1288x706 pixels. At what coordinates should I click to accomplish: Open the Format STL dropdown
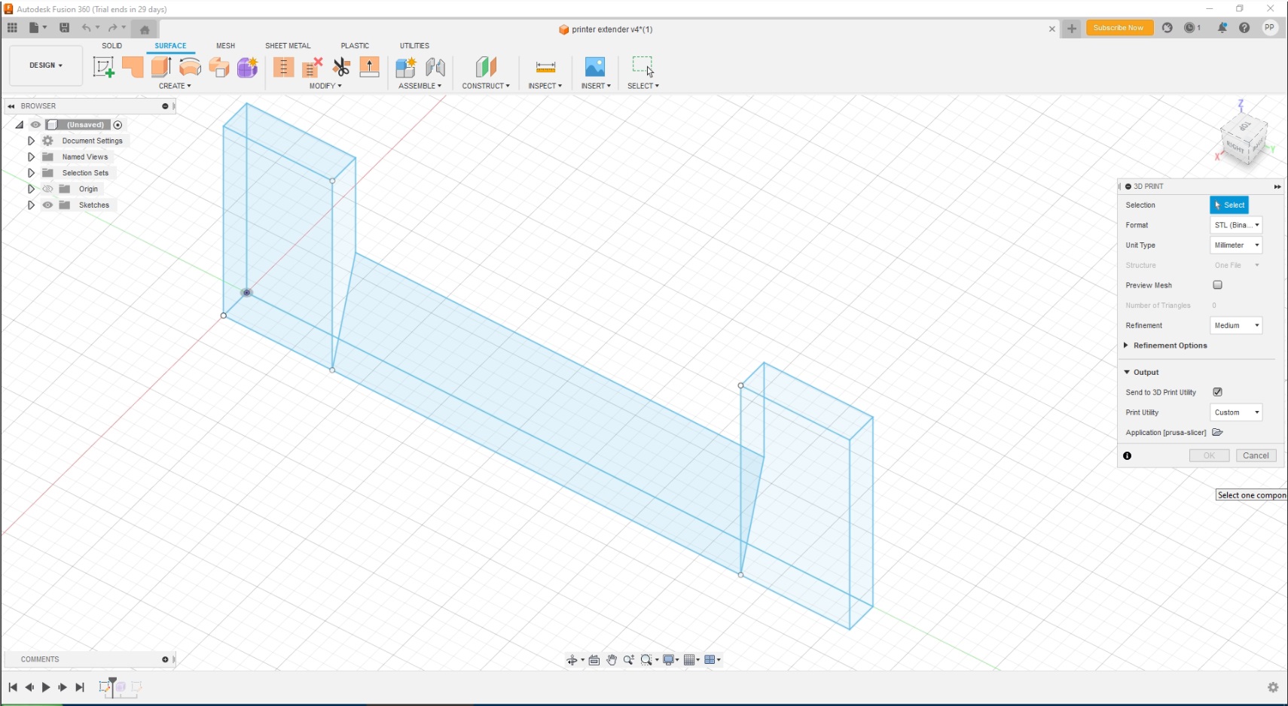coord(1236,225)
